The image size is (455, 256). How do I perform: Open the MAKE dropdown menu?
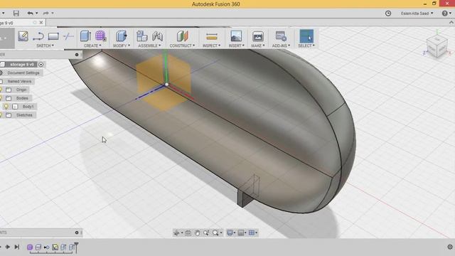(x=258, y=46)
